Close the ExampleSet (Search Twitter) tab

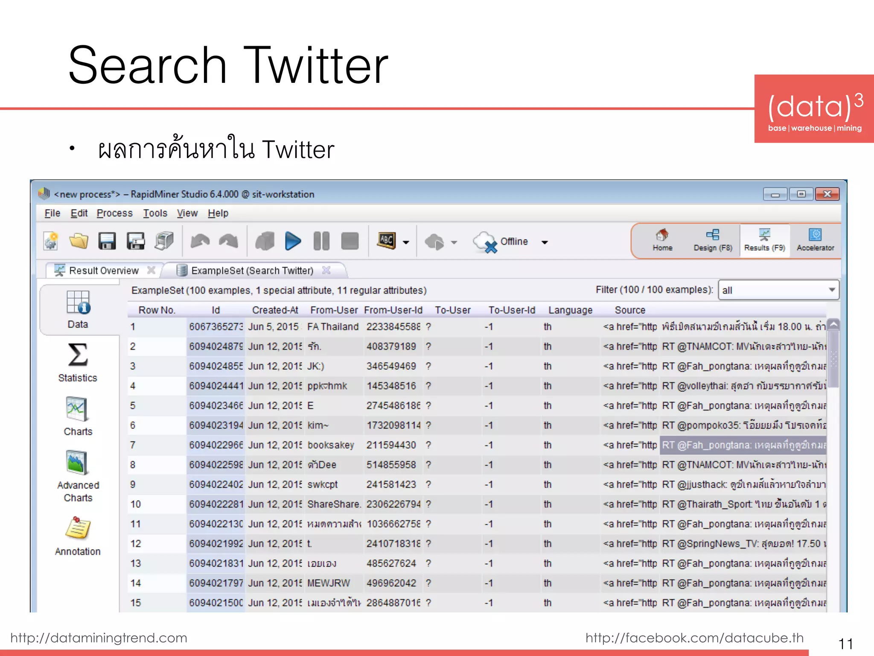[x=326, y=270]
